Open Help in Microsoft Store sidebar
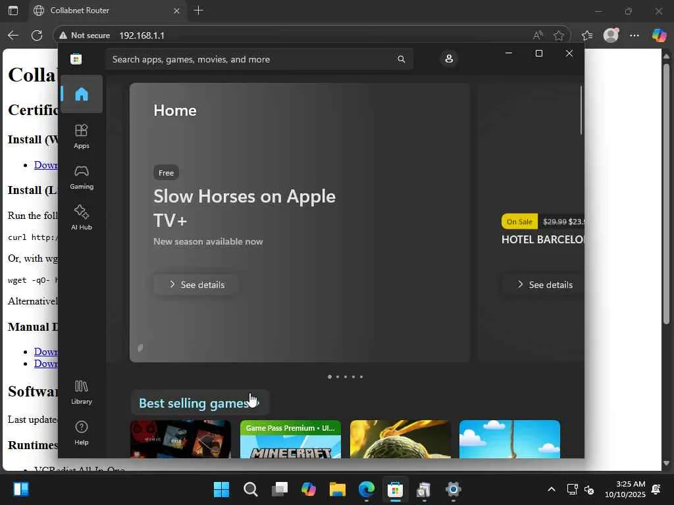Screen dimensions: 674x505 [81, 433]
